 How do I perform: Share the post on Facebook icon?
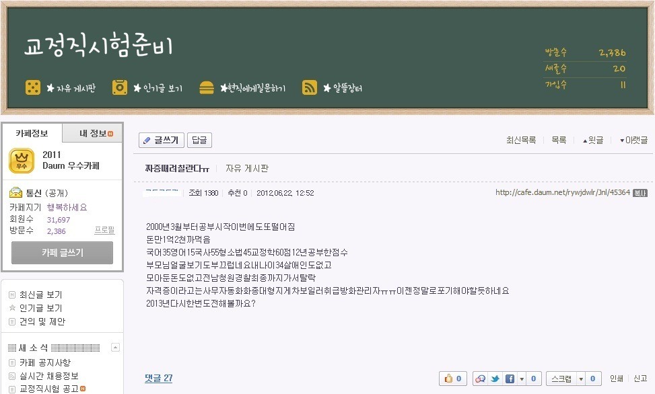510,379
